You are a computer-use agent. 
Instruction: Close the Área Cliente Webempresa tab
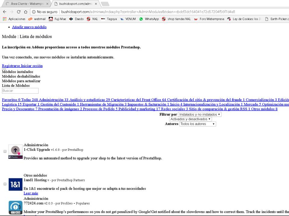pos(47,4)
